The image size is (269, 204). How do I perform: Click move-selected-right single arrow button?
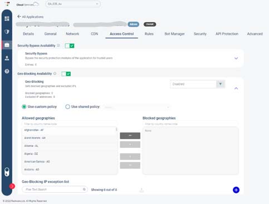[x=130, y=145]
